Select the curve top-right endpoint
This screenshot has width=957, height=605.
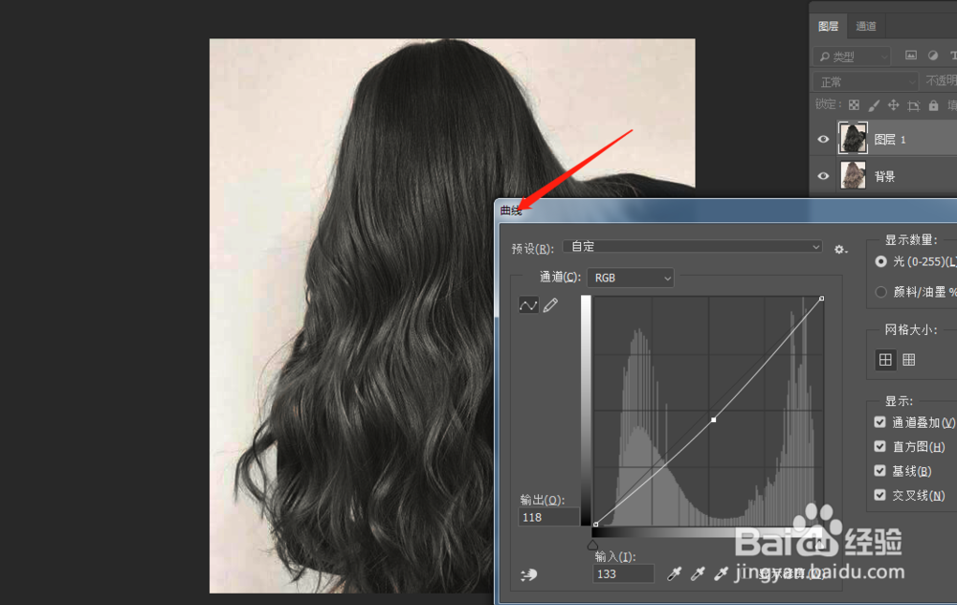pyautogui.click(x=821, y=299)
